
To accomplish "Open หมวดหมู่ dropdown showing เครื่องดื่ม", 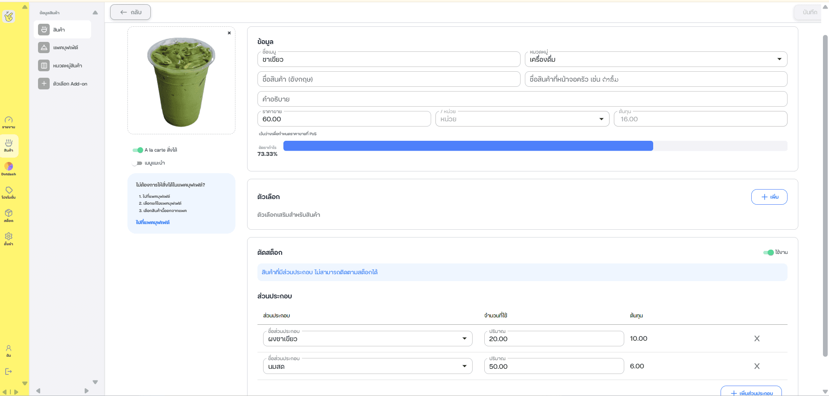I will click(x=656, y=59).
